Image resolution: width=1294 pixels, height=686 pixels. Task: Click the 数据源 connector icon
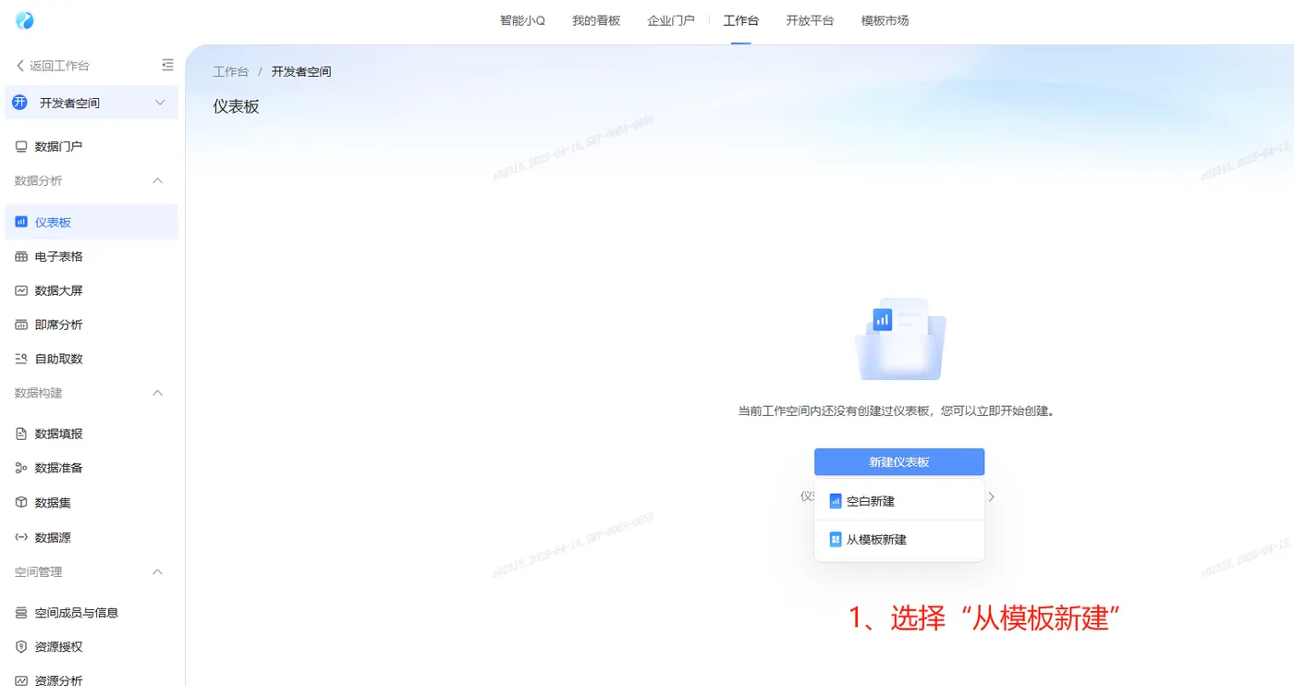point(21,537)
